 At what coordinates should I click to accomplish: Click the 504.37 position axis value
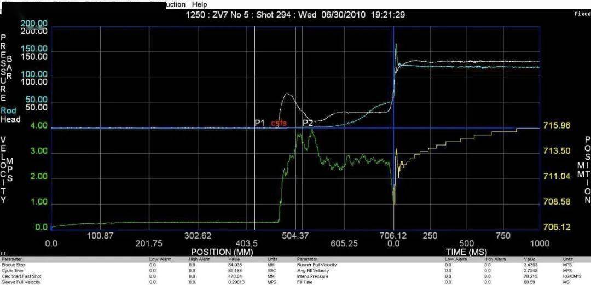point(296,236)
